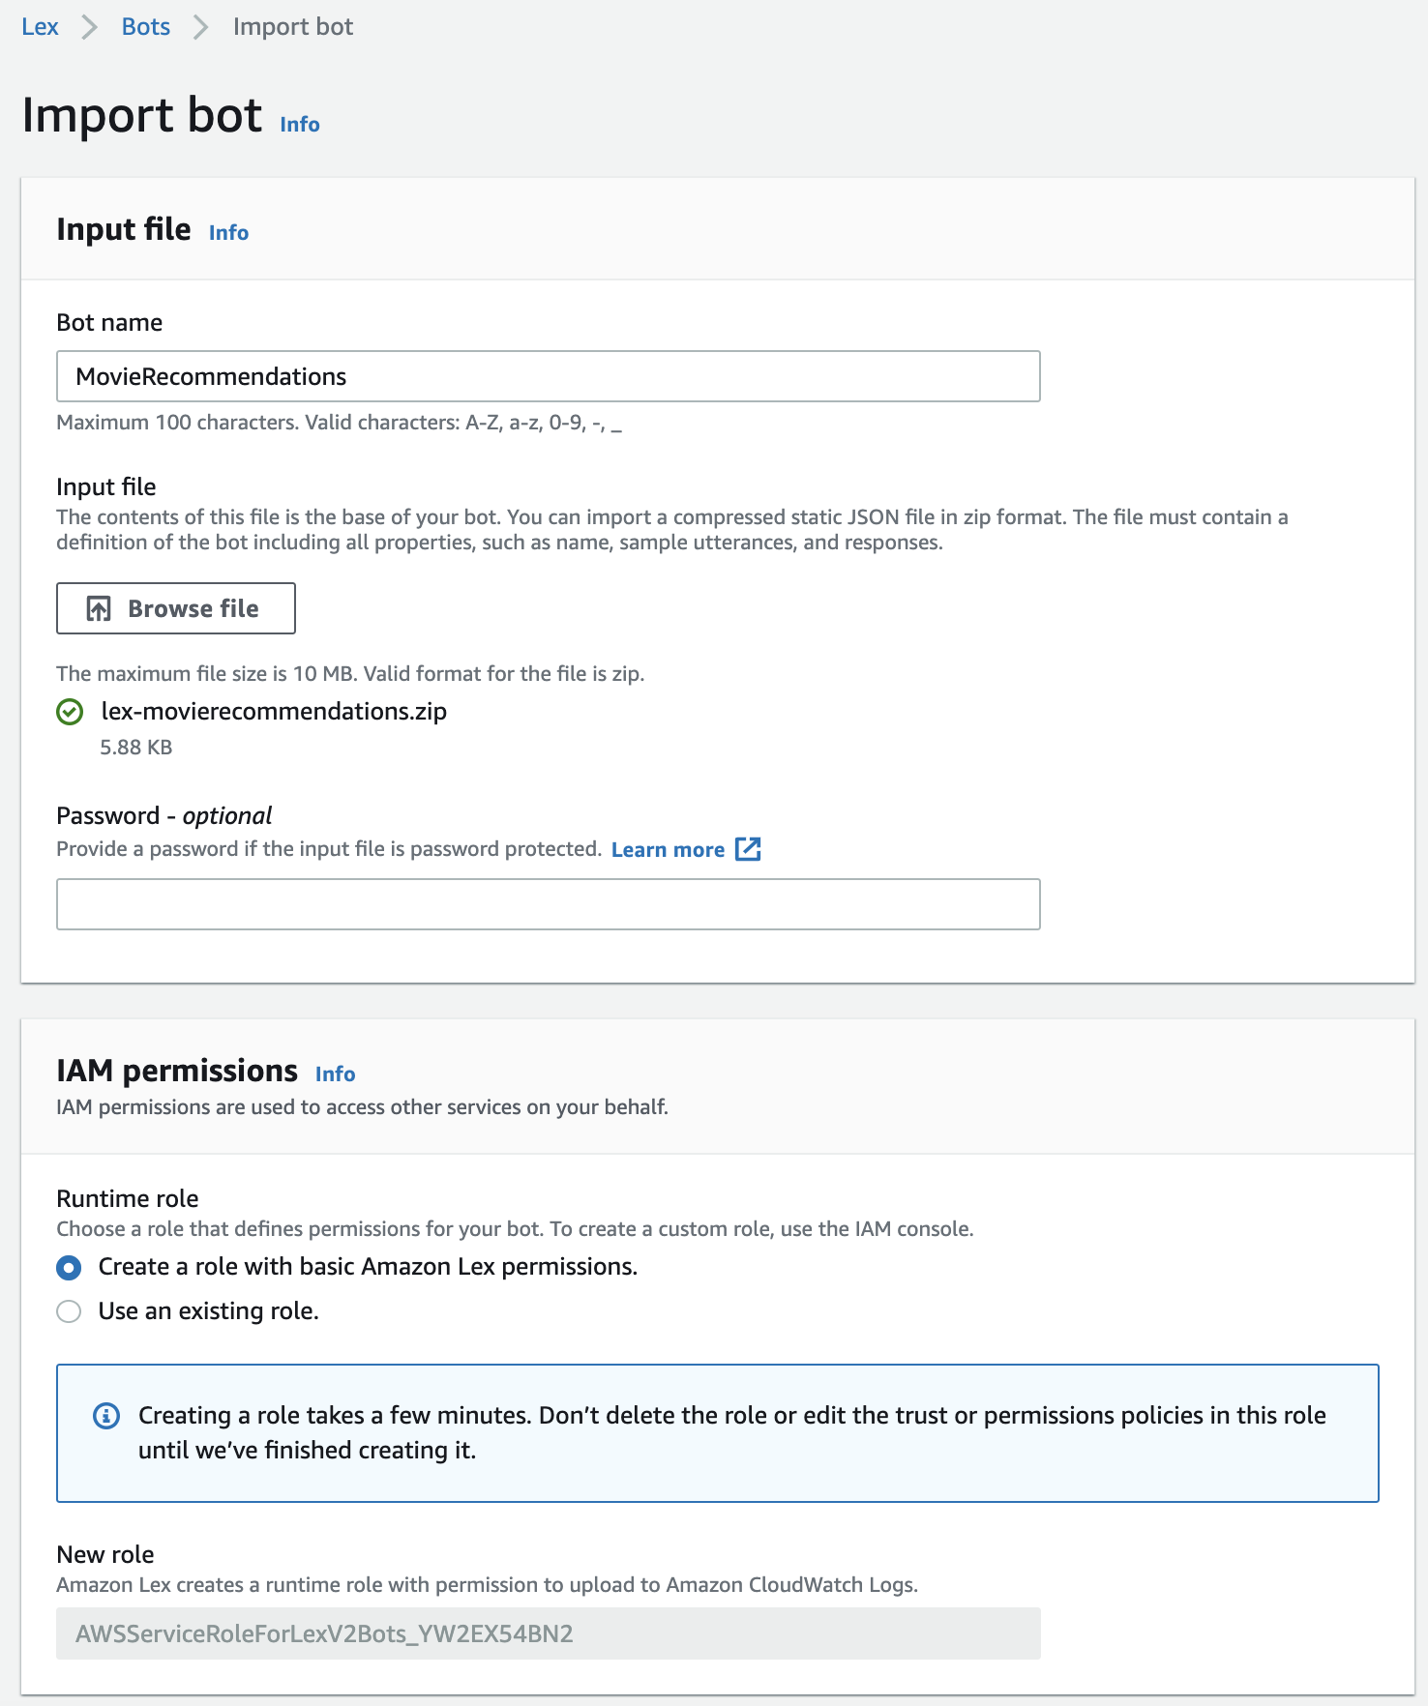Click the Bot name text field
This screenshot has width=1428, height=1706.
click(x=548, y=376)
